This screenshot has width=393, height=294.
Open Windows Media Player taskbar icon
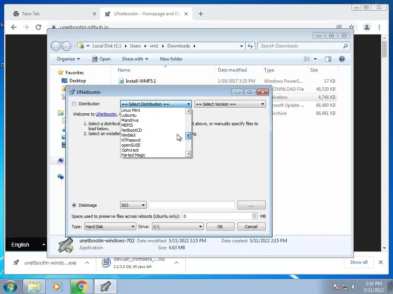pyautogui.click(x=57, y=286)
